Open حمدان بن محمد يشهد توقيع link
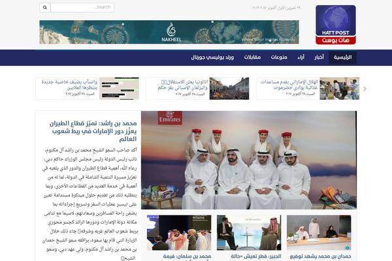The height and width of the screenshot is (261, 392). coord(320,256)
